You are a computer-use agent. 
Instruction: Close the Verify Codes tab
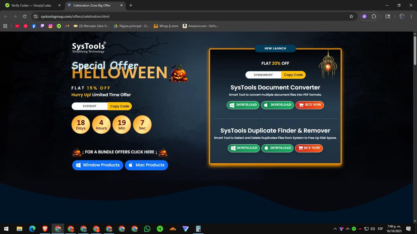[59, 5]
